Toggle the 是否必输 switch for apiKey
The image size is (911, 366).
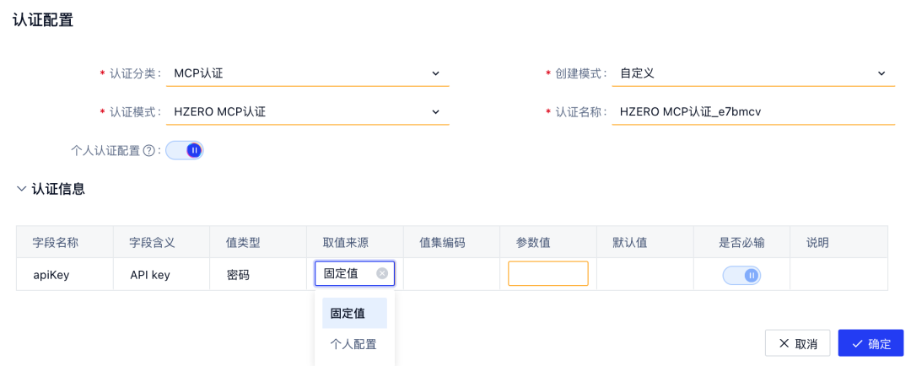click(741, 275)
